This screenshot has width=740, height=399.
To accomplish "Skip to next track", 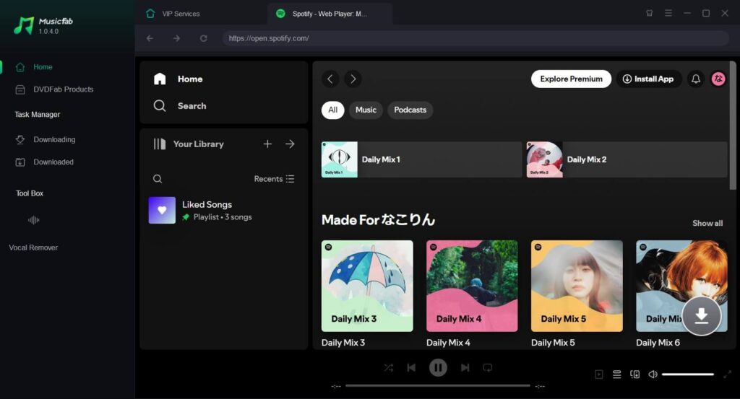I will tap(465, 367).
